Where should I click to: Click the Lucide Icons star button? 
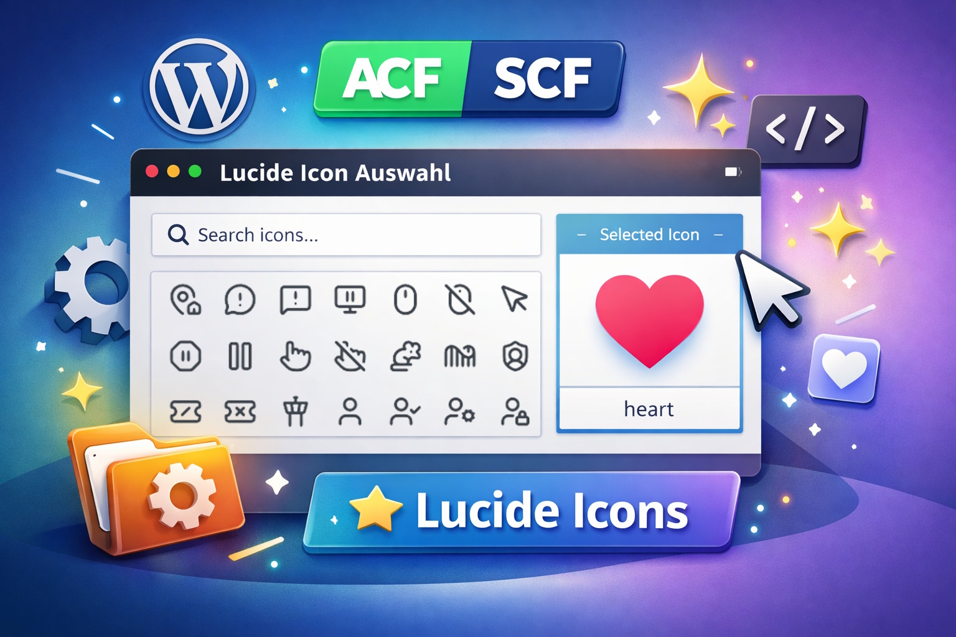click(522, 512)
